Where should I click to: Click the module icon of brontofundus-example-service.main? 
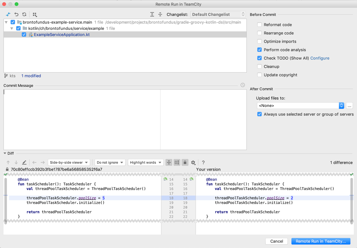click(x=19, y=22)
